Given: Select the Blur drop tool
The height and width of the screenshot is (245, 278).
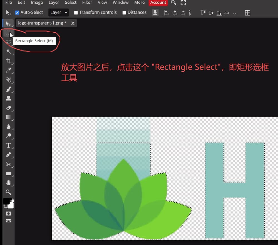Looking at the screenshot, I should tap(8, 127).
